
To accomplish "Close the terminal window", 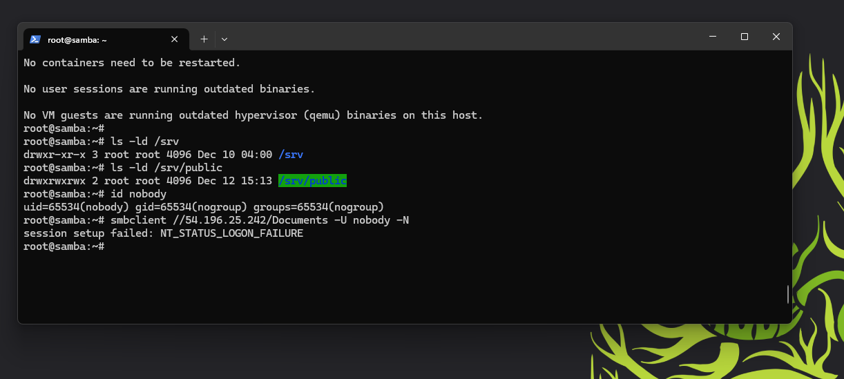I will coord(776,37).
